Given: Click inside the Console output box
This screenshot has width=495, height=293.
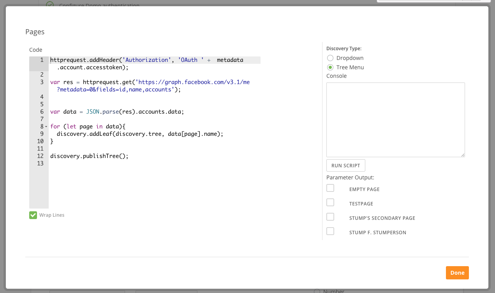Looking at the screenshot, I should coord(396,120).
